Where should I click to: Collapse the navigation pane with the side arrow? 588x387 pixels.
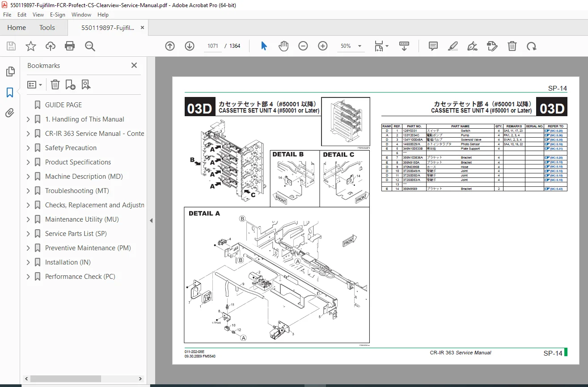click(x=151, y=220)
